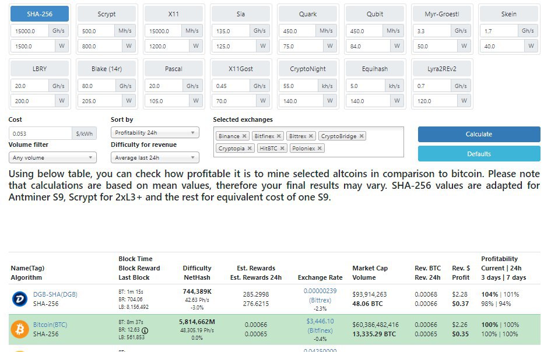Edit Blake (14r) power 205.0
Image resolution: width=558 pixels, height=352 pixels.
[100, 101]
